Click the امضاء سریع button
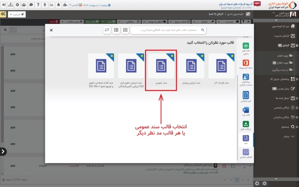Viewport: 299px width, 187px height. click(x=182, y=22)
